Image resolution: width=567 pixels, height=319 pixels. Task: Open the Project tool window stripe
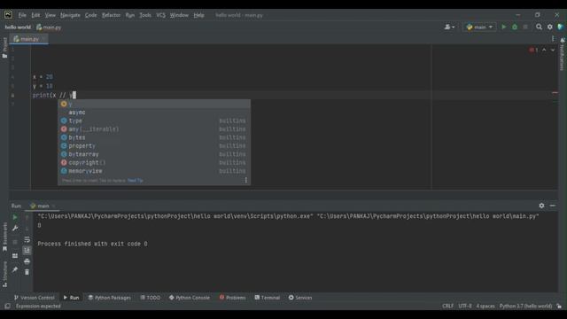click(4, 47)
